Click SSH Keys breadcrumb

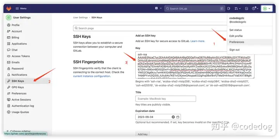97,17
